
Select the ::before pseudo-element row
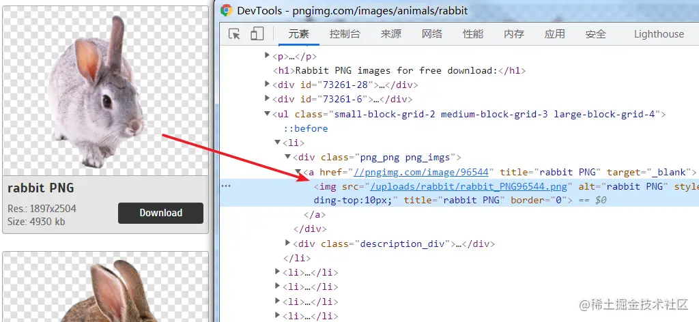[x=306, y=128]
